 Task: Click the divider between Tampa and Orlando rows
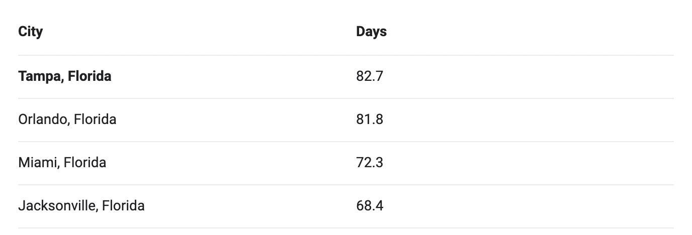pyautogui.click(x=346, y=98)
